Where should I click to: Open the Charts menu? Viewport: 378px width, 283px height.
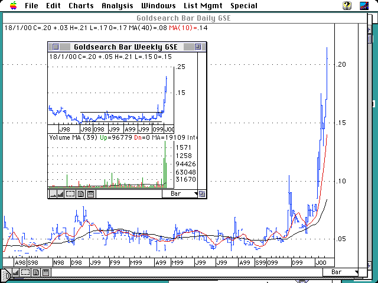point(81,5)
